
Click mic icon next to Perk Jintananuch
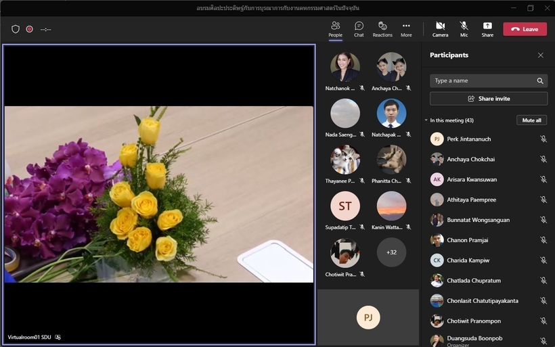click(543, 139)
